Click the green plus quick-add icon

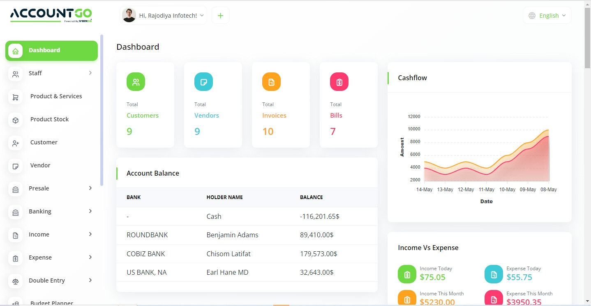(220, 16)
